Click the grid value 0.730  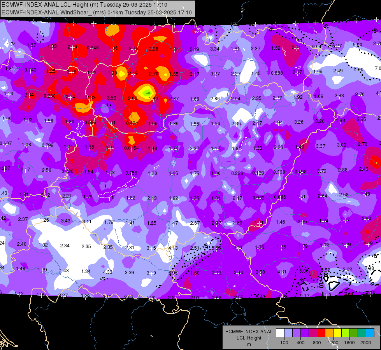click(68, 171)
